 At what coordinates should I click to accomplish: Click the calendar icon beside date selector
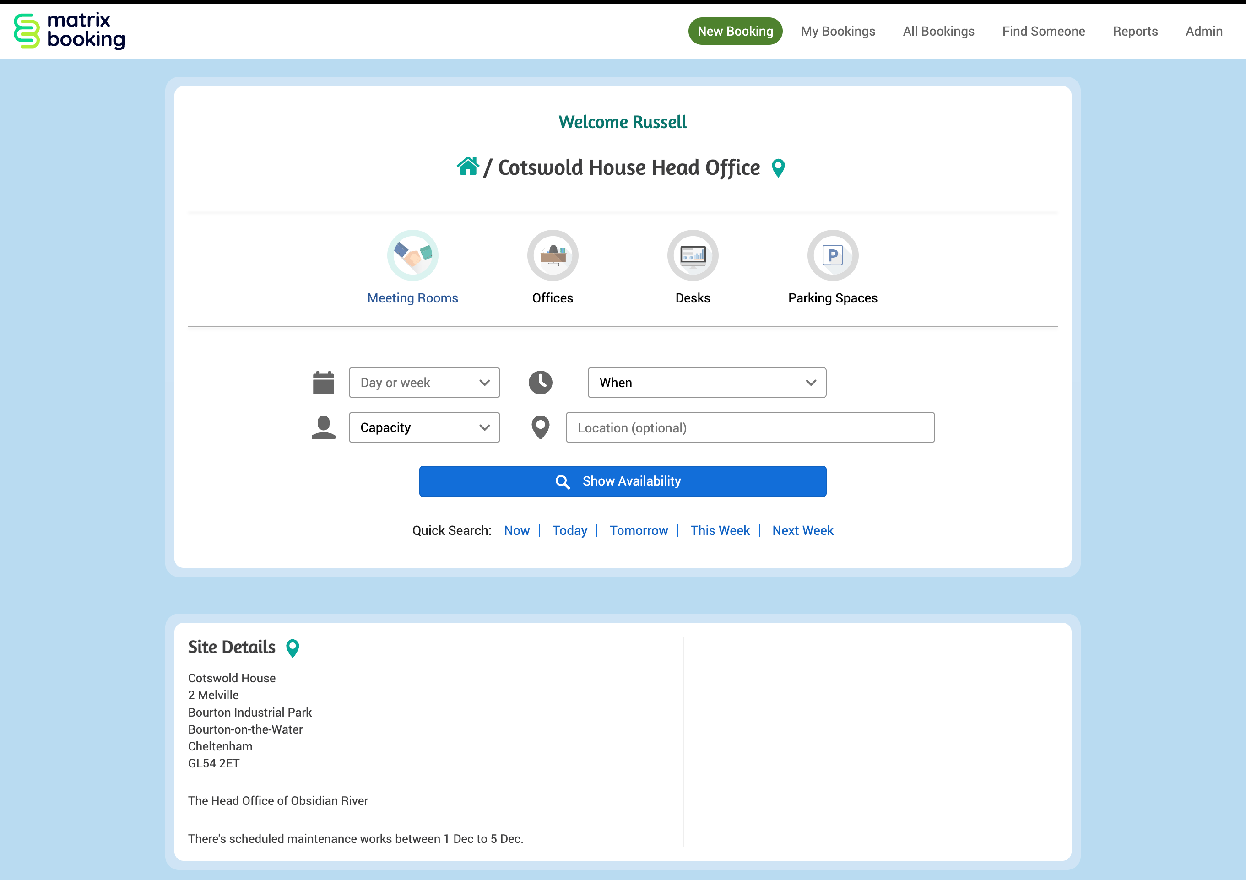pos(324,383)
